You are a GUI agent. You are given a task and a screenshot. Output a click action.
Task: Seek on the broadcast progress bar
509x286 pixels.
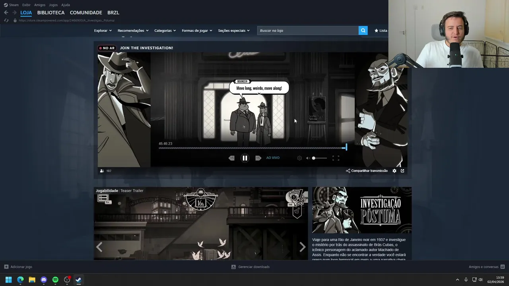pos(253,148)
